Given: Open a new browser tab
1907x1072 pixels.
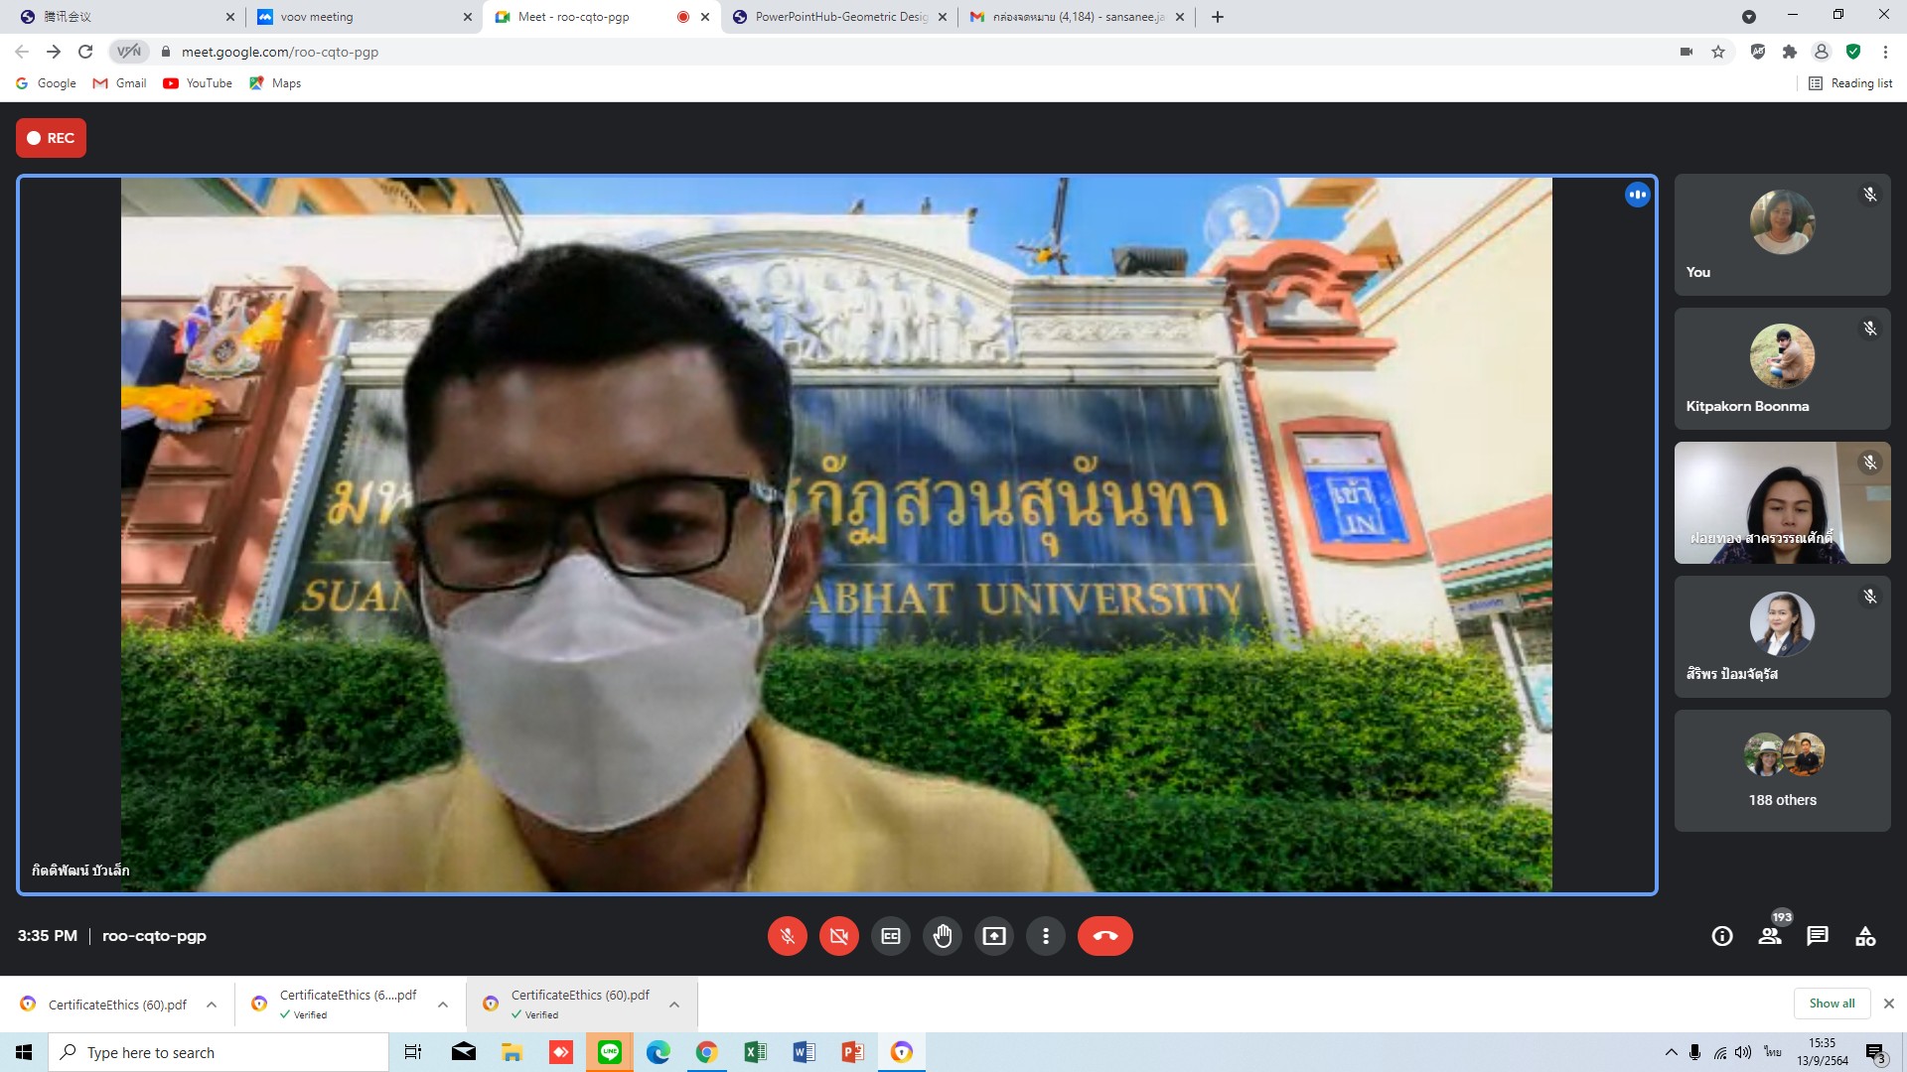Looking at the screenshot, I should point(1218,17).
